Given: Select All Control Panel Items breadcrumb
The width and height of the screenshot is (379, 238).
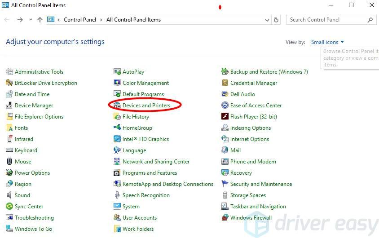Looking at the screenshot, I should 133,20.
